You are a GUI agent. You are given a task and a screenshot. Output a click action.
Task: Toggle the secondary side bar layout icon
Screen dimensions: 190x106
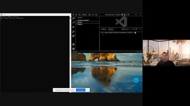(126, 15)
